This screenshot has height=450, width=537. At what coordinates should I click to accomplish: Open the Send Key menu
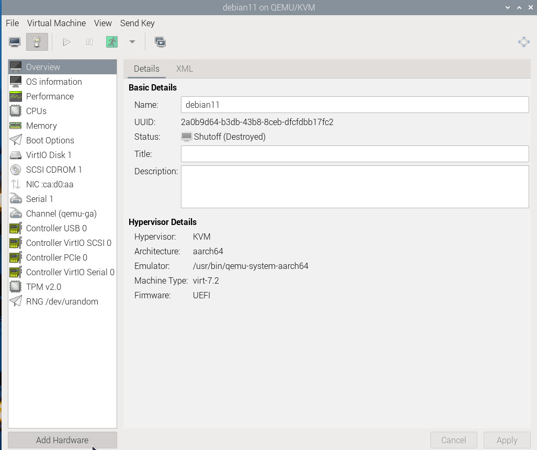[138, 23]
